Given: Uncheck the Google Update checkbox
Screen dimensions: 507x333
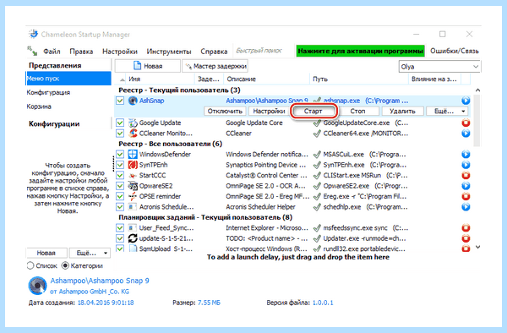Looking at the screenshot, I should (x=120, y=123).
